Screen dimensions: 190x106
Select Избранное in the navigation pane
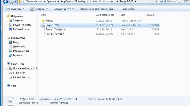pos(17,16)
